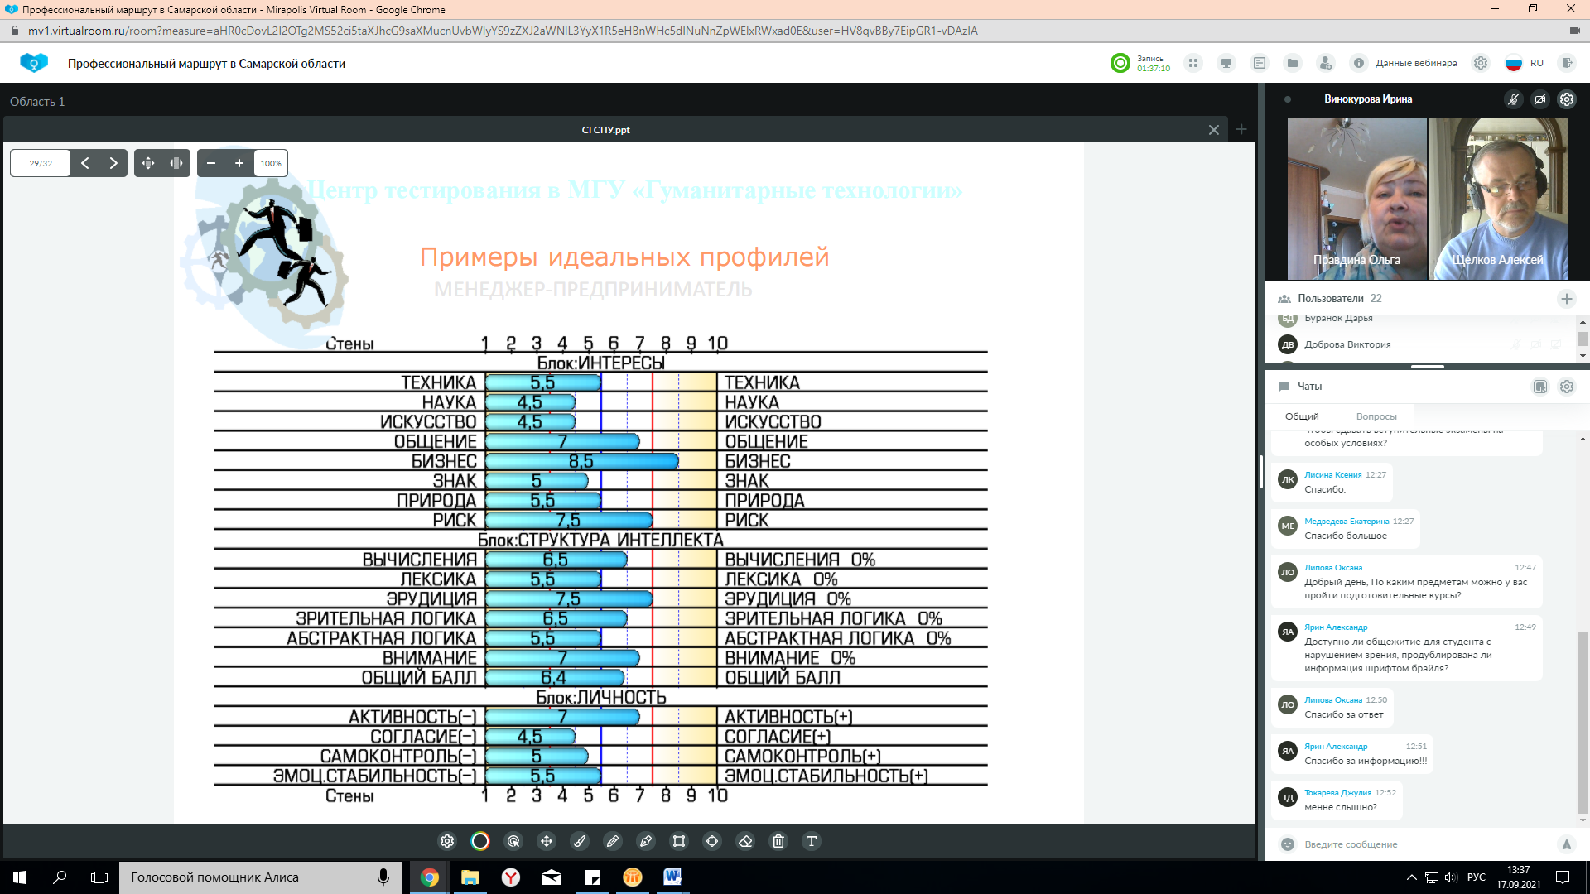Open Windows Start menu
This screenshot has height=894, width=1590.
pyautogui.click(x=20, y=877)
